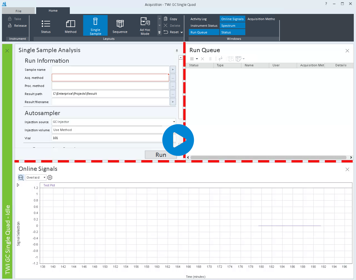Viewport: 356px width, 280px height.
Task: Click the Type column header
Action: pos(227,65)
